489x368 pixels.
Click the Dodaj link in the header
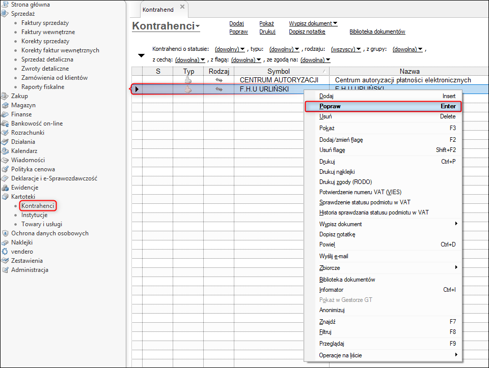tap(236, 23)
